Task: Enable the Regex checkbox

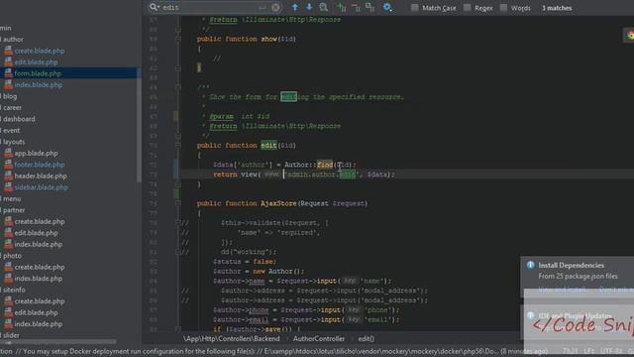Action: click(x=468, y=8)
